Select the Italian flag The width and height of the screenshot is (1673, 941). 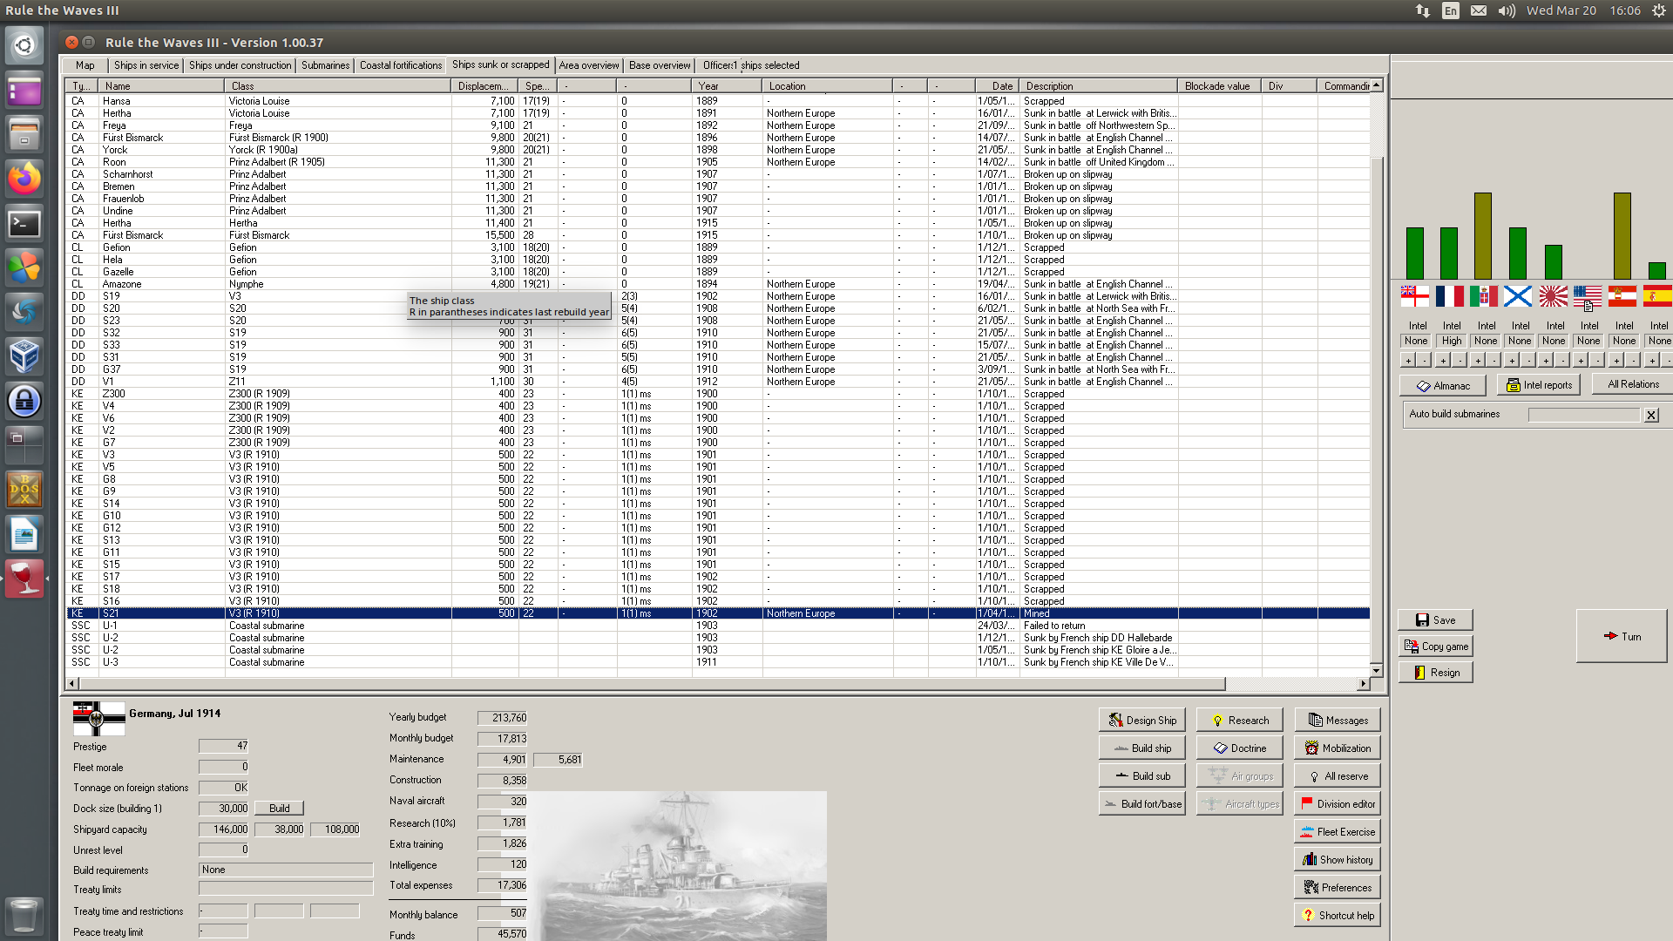(1483, 296)
